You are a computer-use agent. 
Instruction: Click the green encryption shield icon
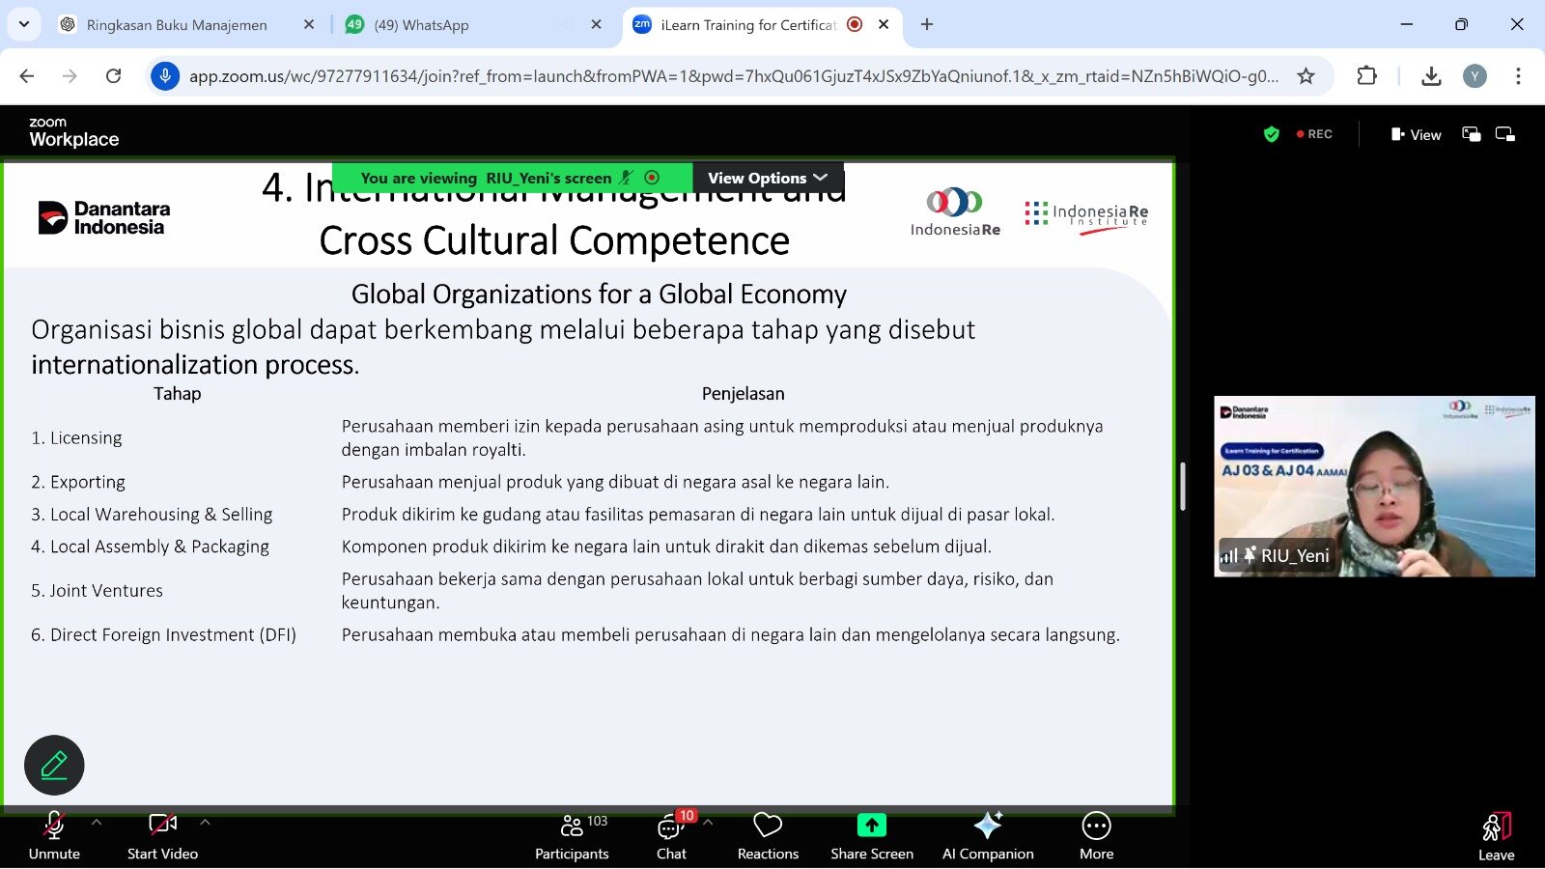coord(1272,134)
